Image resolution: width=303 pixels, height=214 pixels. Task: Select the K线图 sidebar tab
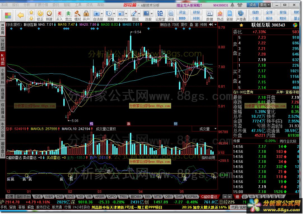click(3, 59)
